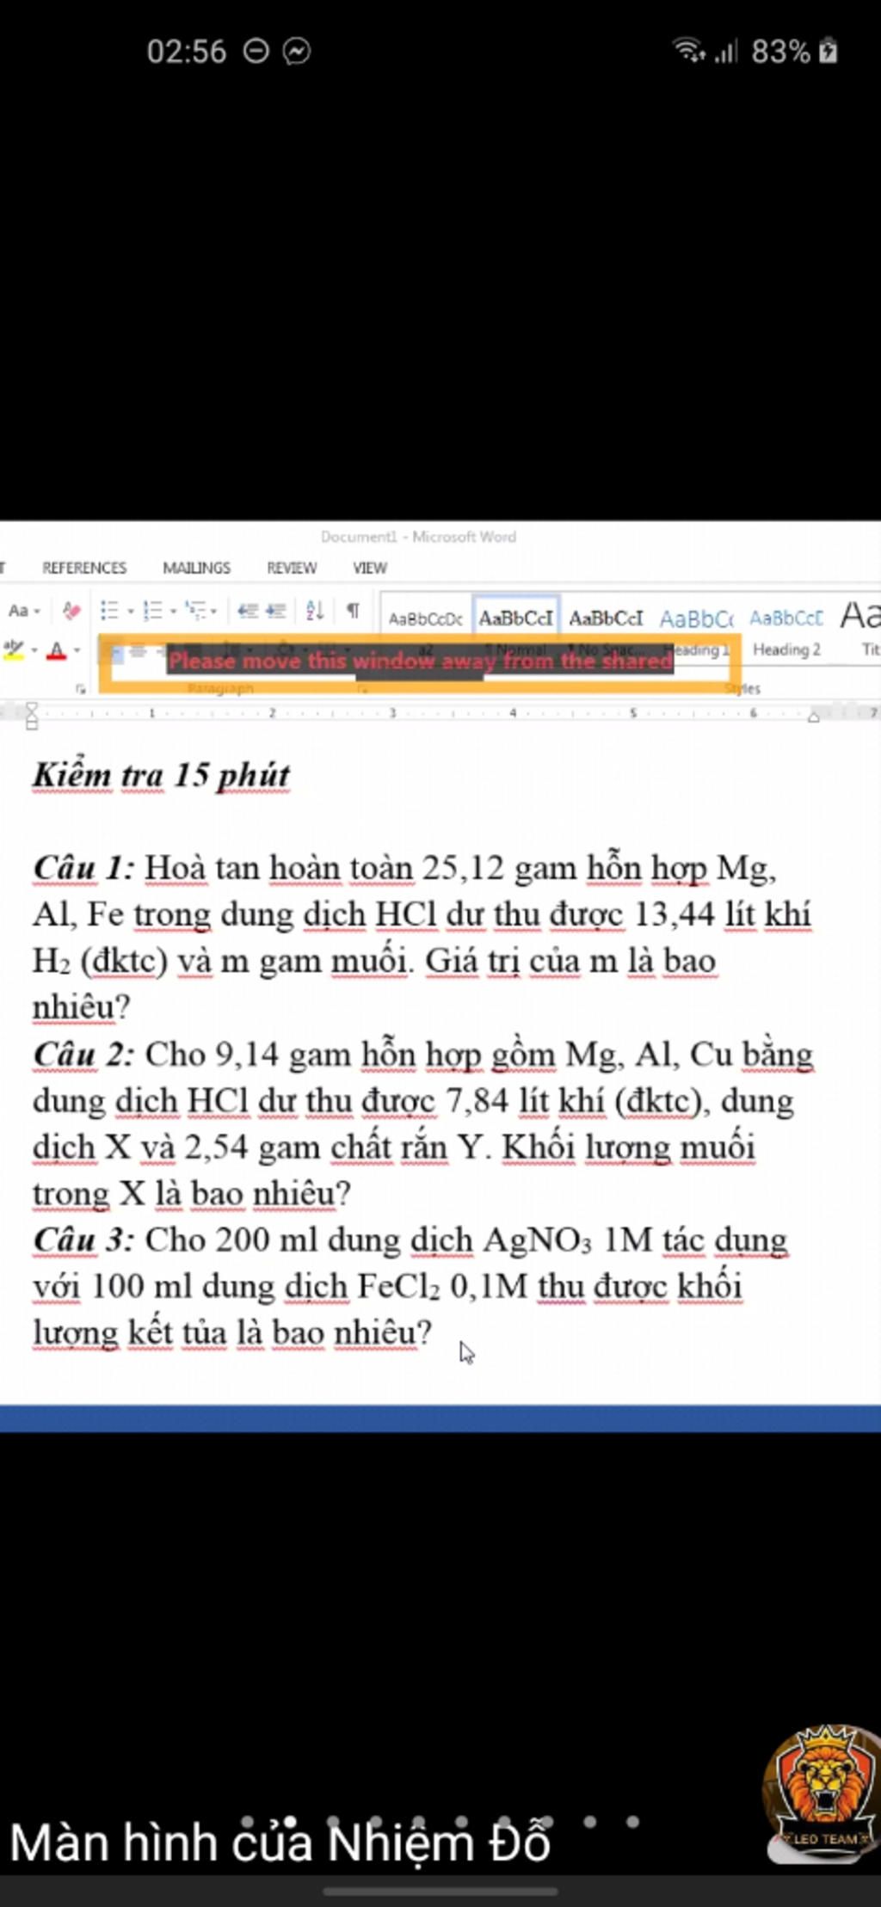Image resolution: width=881 pixels, height=1907 pixels.
Task: Open the Font dialog launcher arrow
Action: 80,688
